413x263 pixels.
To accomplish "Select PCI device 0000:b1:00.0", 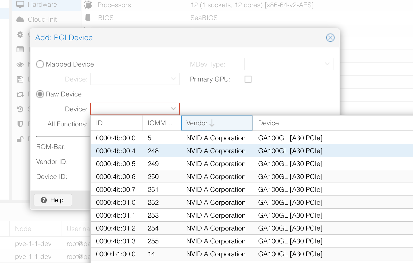I will [252, 254].
